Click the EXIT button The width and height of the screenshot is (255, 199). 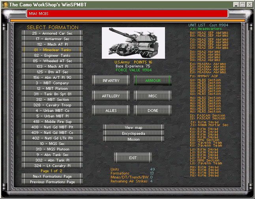click(133, 158)
